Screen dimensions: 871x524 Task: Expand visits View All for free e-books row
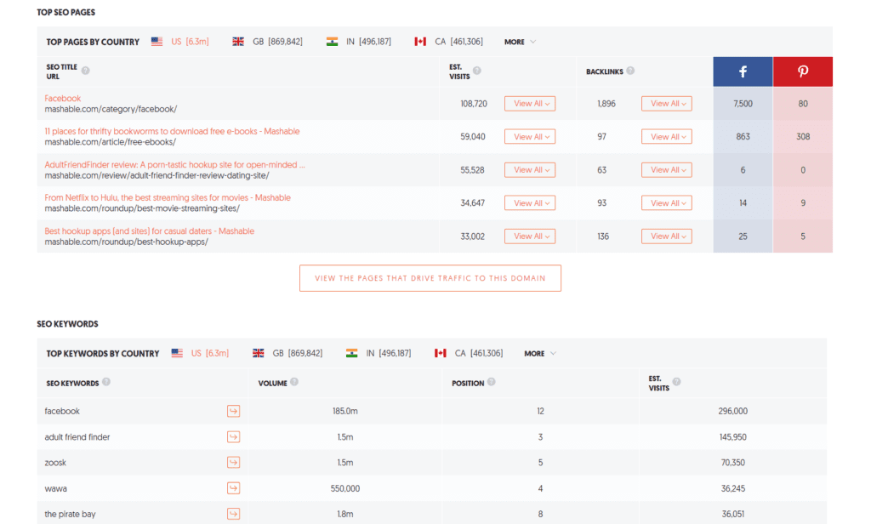530,137
